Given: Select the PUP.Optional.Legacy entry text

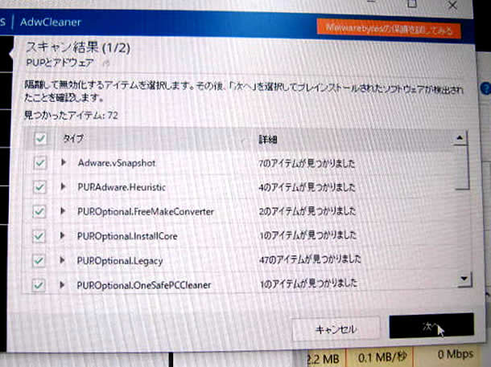Looking at the screenshot, I should click(x=120, y=261).
